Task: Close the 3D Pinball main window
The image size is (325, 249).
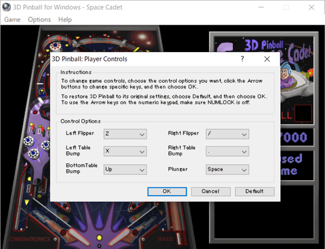Action: [x=311, y=7]
